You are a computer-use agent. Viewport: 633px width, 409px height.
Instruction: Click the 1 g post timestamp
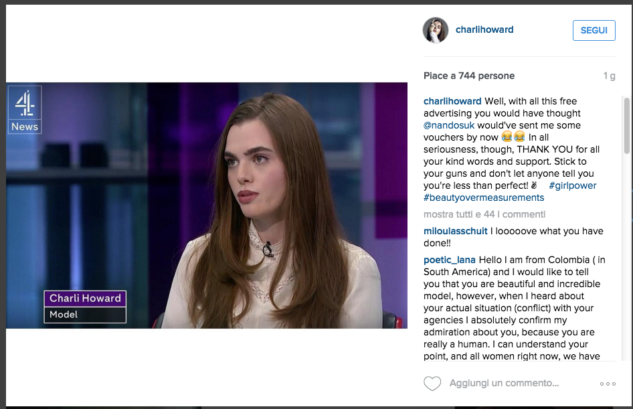pos(609,76)
